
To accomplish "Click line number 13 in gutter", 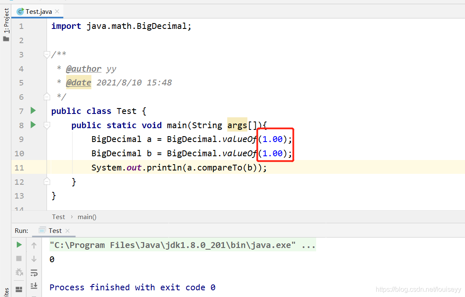I will (19, 196).
